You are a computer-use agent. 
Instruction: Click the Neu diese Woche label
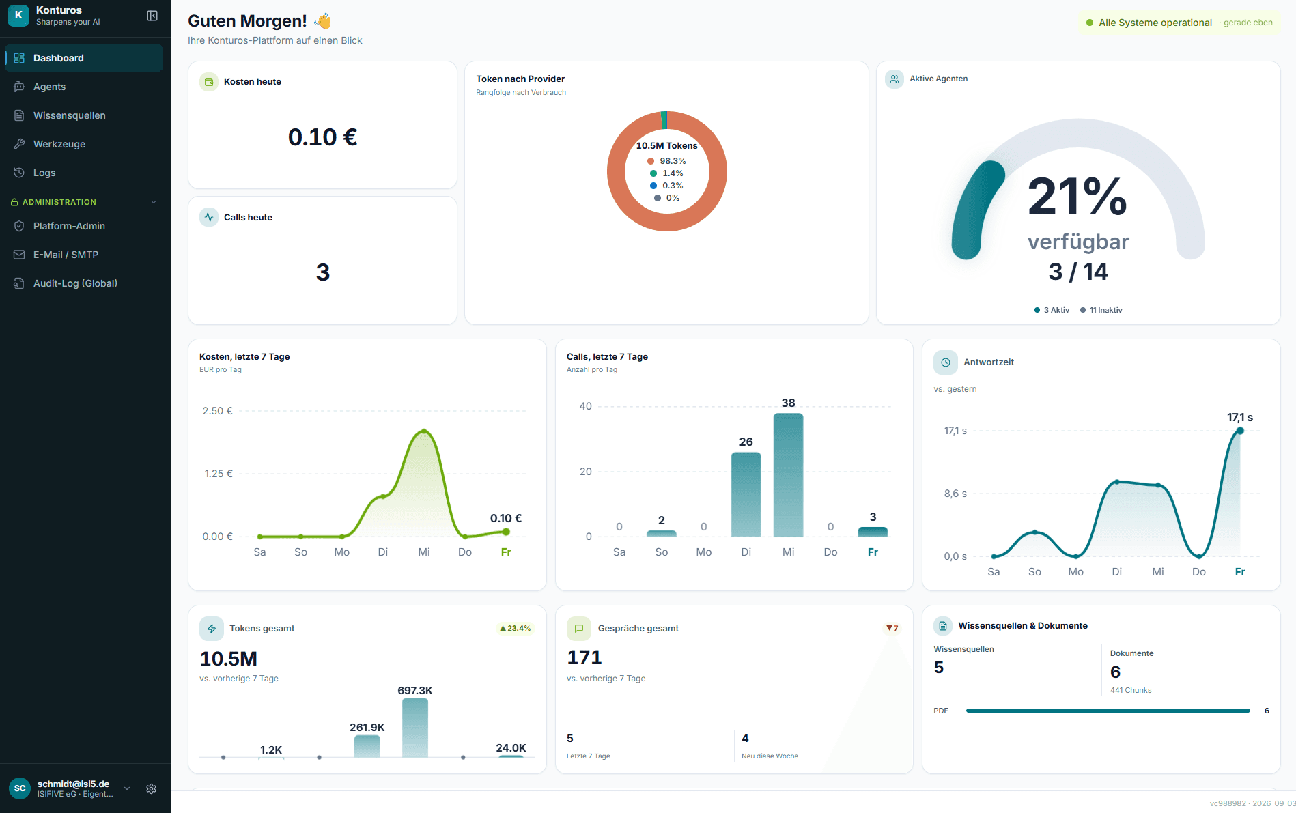(x=770, y=756)
